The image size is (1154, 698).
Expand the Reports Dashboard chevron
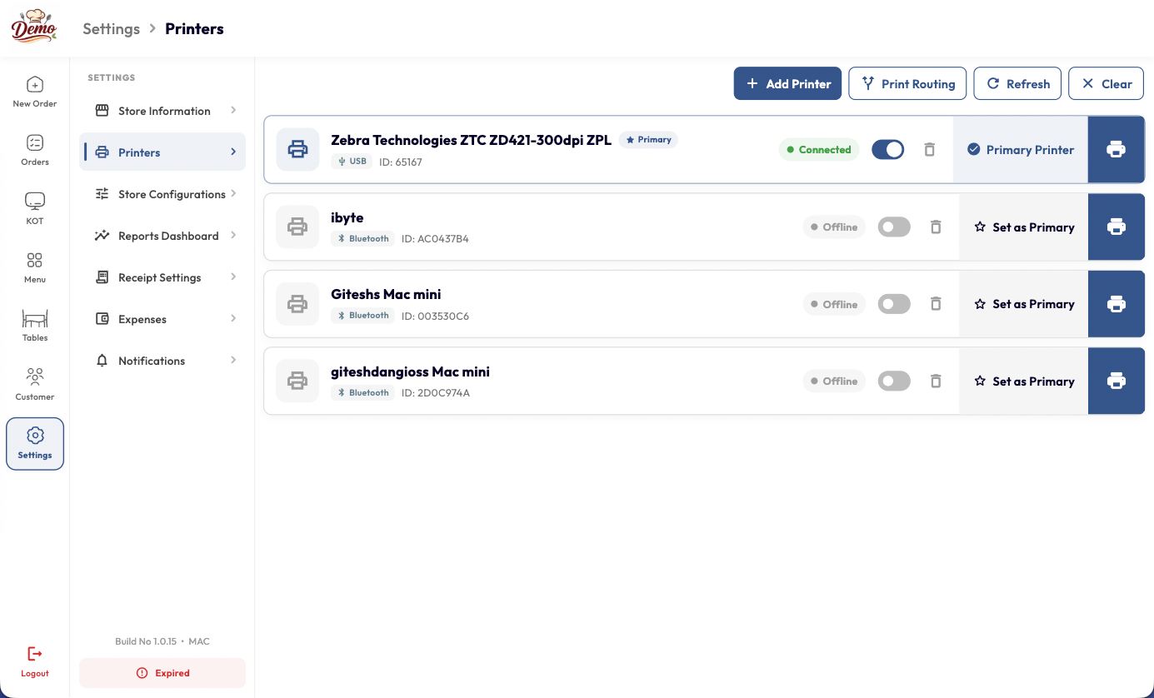tap(233, 235)
